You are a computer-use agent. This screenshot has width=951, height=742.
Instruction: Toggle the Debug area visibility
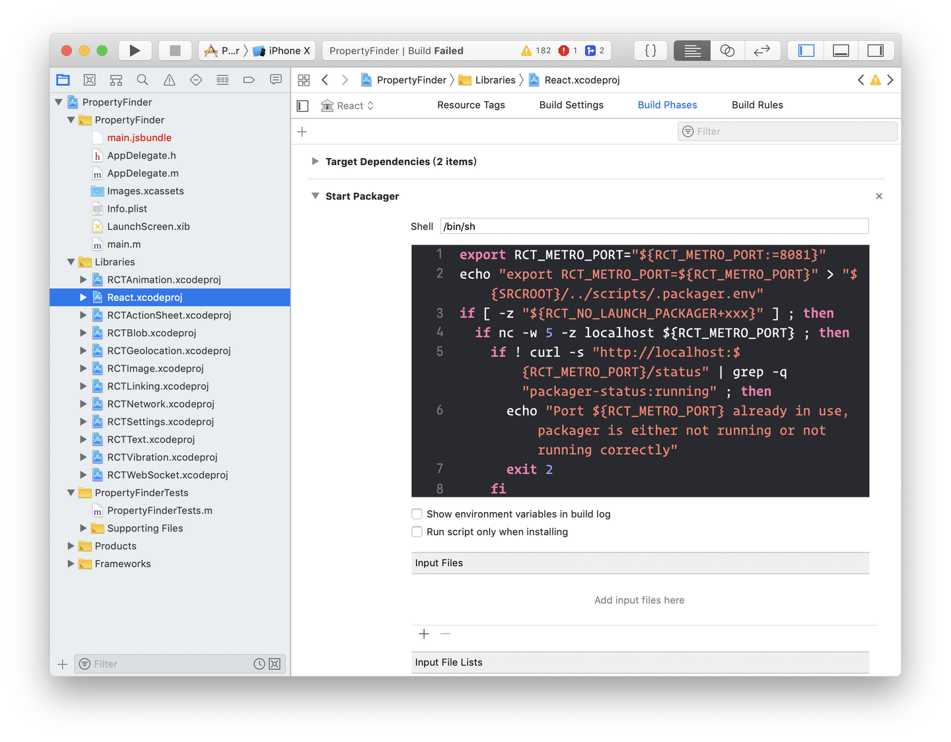[x=840, y=50]
